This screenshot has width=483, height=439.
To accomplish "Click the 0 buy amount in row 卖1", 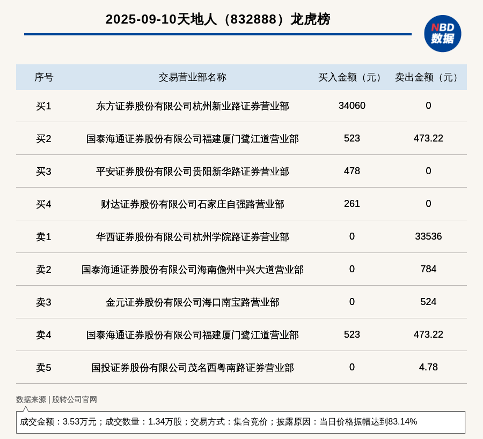I will click(x=352, y=236).
